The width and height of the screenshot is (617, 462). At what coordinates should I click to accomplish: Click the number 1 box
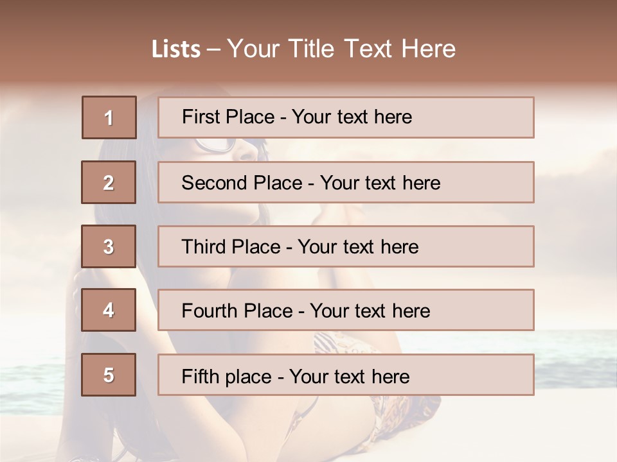[109, 117]
